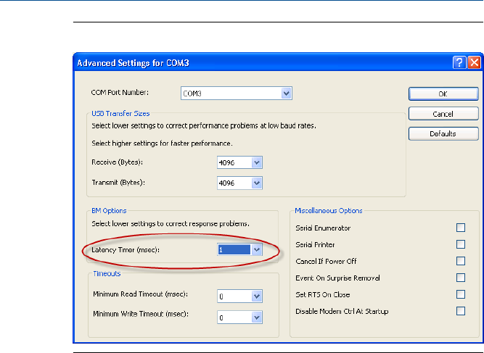Image resolution: width=484 pixels, height=353 pixels.
Task: Check Disable Modem Ctrl At Startup
Action: pos(460,311)
